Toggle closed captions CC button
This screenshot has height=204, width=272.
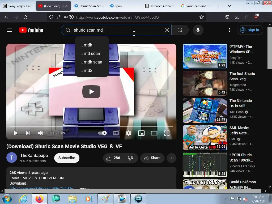pos(116,133)
